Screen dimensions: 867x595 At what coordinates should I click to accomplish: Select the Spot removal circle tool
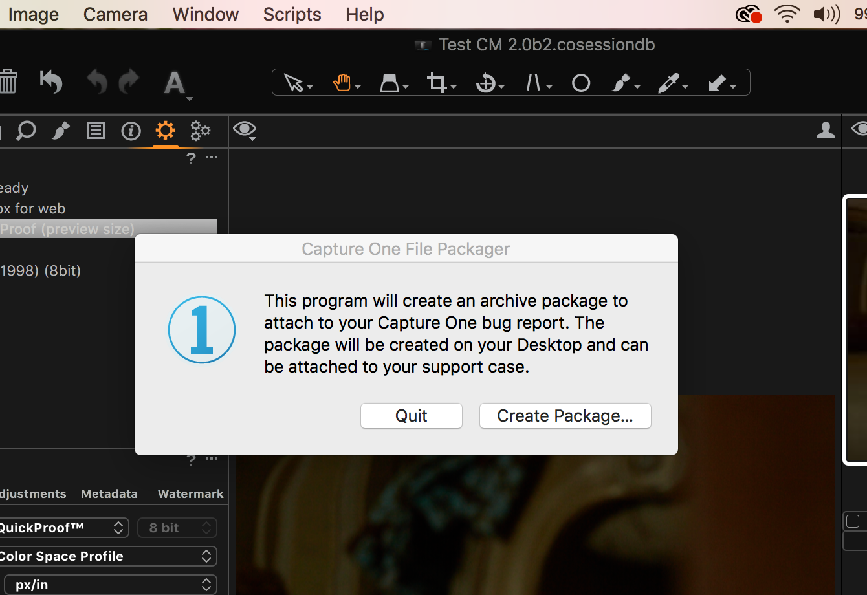click(581, 83)
